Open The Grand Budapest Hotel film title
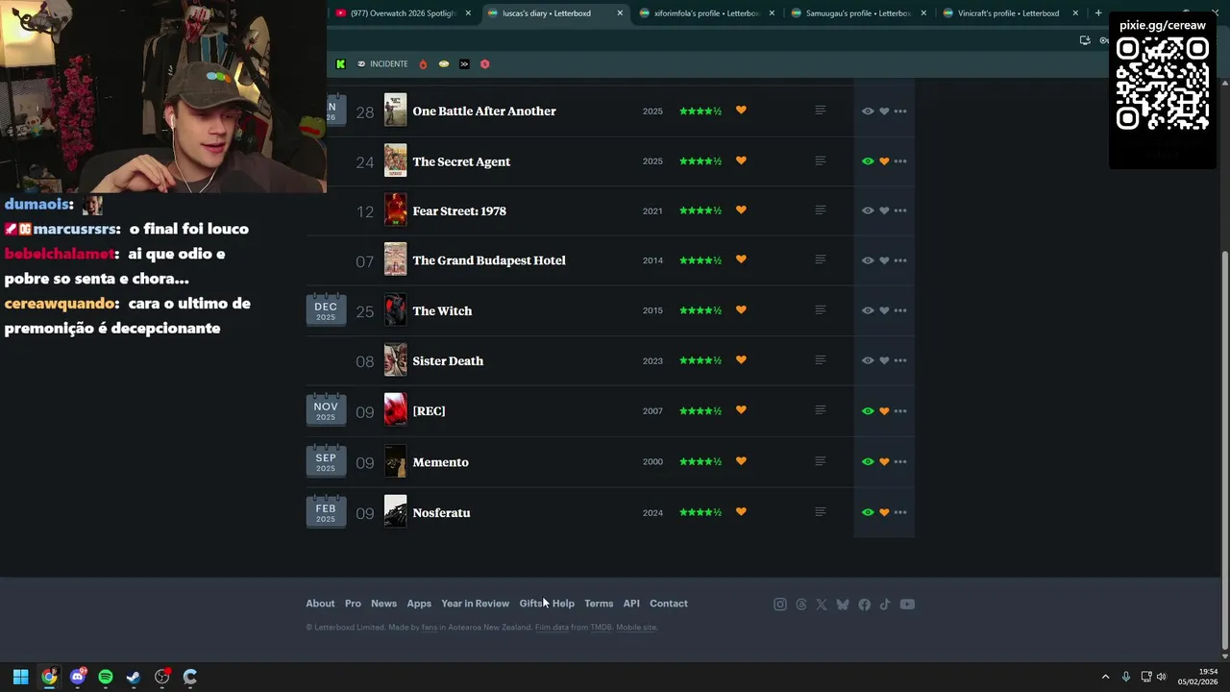1230x692 pixels. (489, 260)
